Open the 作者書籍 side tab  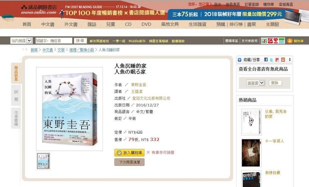coord(16,118)
